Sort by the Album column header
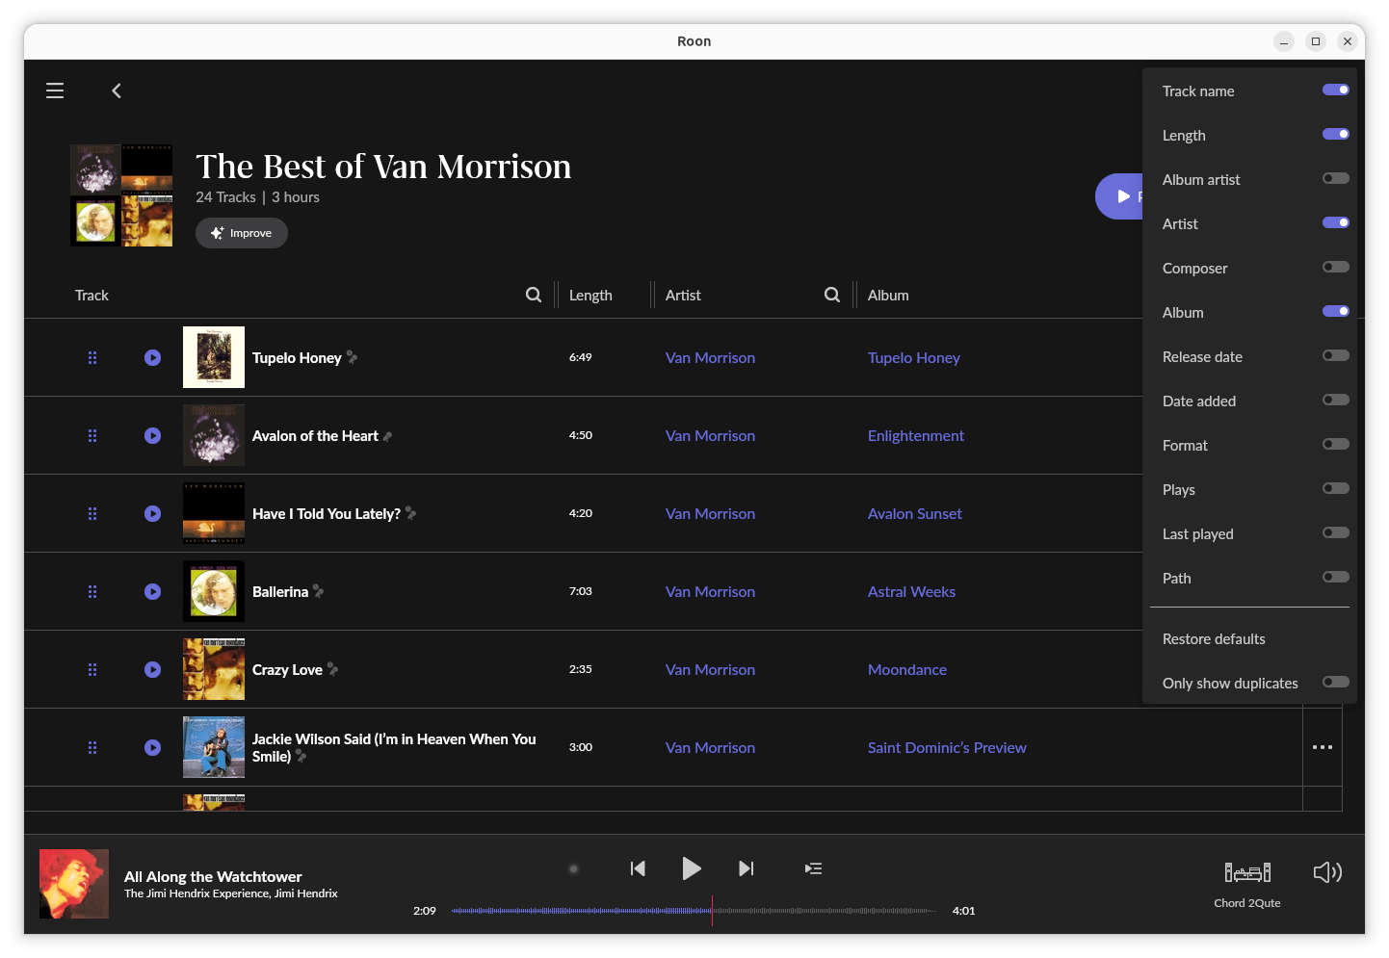Image resolution: width=1389 pixels, height=958 pixels. click(x=888, y=296)
